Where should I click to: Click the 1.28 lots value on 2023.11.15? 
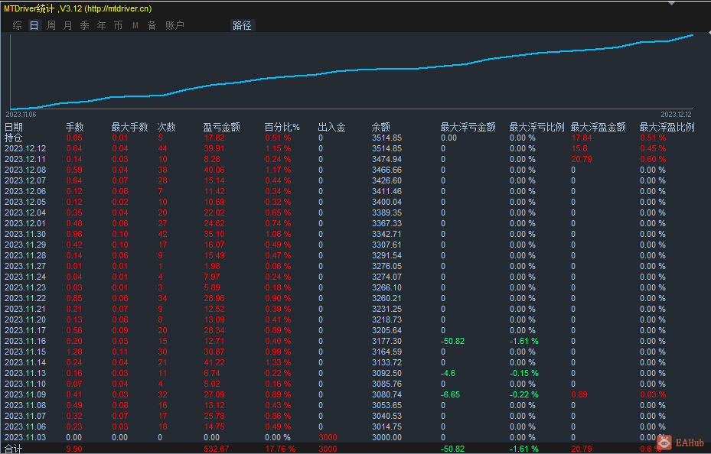(74, 352)
